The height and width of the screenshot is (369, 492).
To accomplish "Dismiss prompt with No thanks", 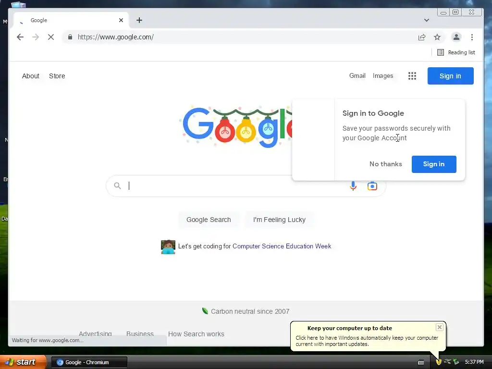I will tap(386, 164).
